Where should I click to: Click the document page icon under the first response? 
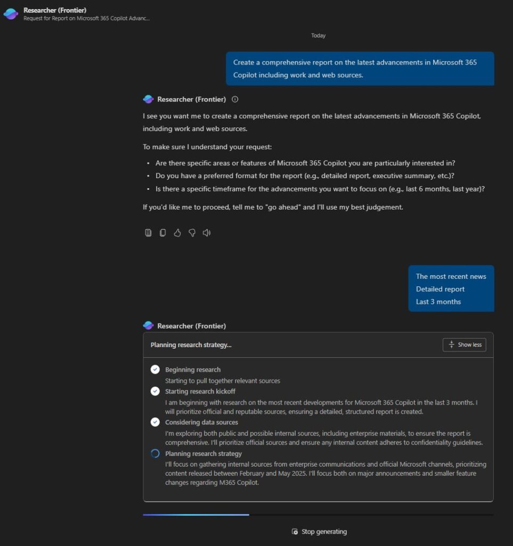[x=148, y=232]
